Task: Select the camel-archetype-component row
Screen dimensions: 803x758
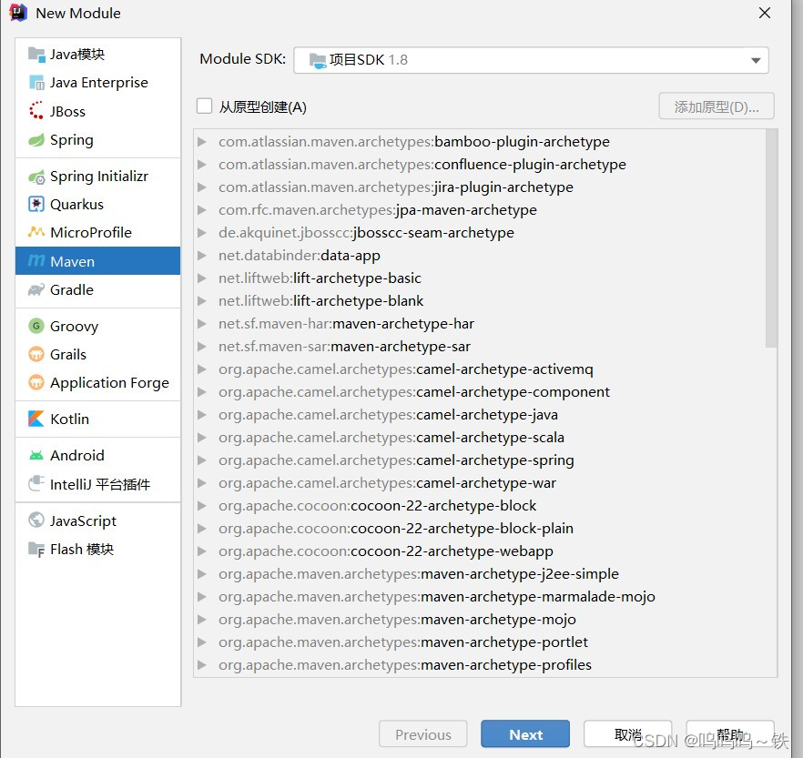Action: pyautogui.click(x=480, y=392)
